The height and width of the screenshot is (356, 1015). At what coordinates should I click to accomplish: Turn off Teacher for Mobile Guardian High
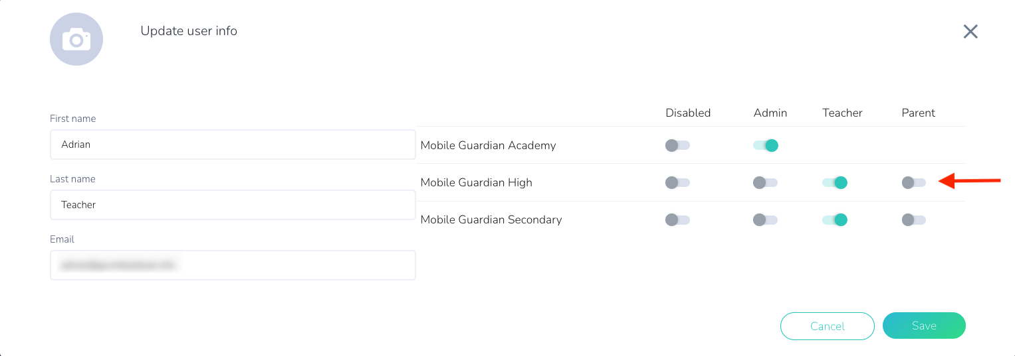pyautogui.click(x=835, y=182)
